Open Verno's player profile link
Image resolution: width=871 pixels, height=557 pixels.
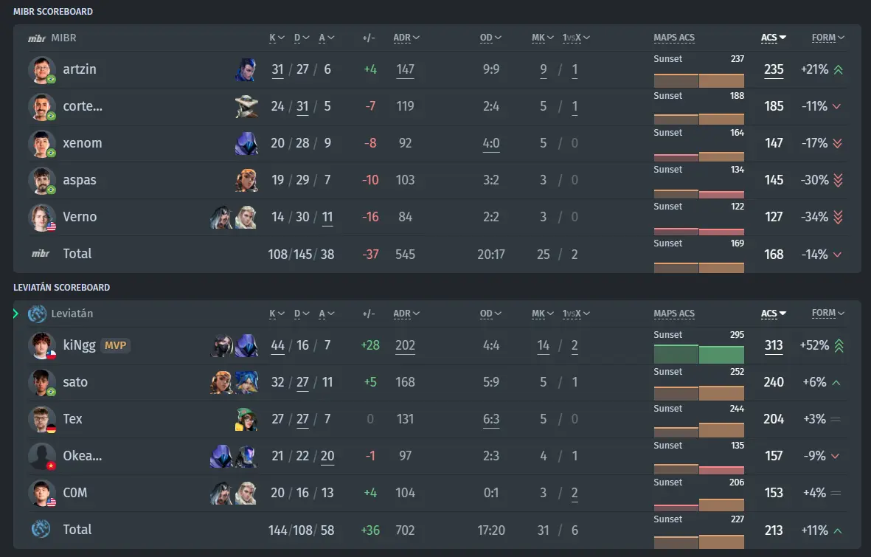[x=80, y=217]
